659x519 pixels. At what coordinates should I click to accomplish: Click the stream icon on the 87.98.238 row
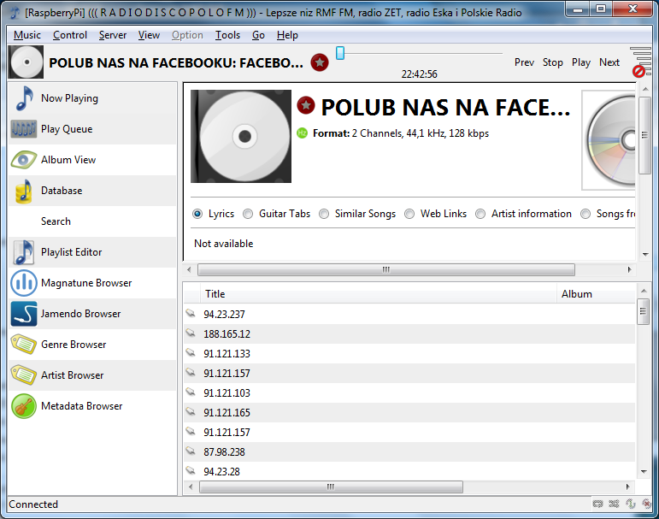(x=191, y=451)
